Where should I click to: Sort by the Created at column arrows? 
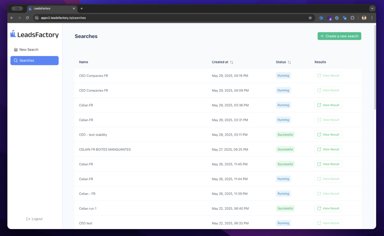tap(231, 62)
